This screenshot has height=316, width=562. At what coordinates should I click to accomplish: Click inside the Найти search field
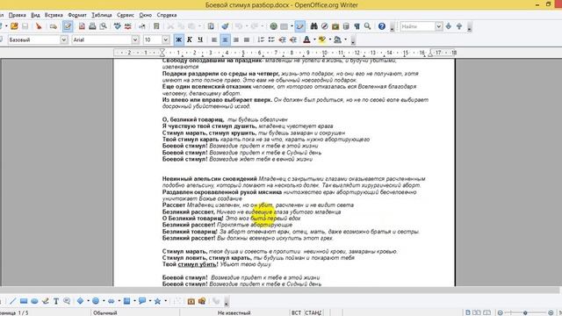point(417,26)
